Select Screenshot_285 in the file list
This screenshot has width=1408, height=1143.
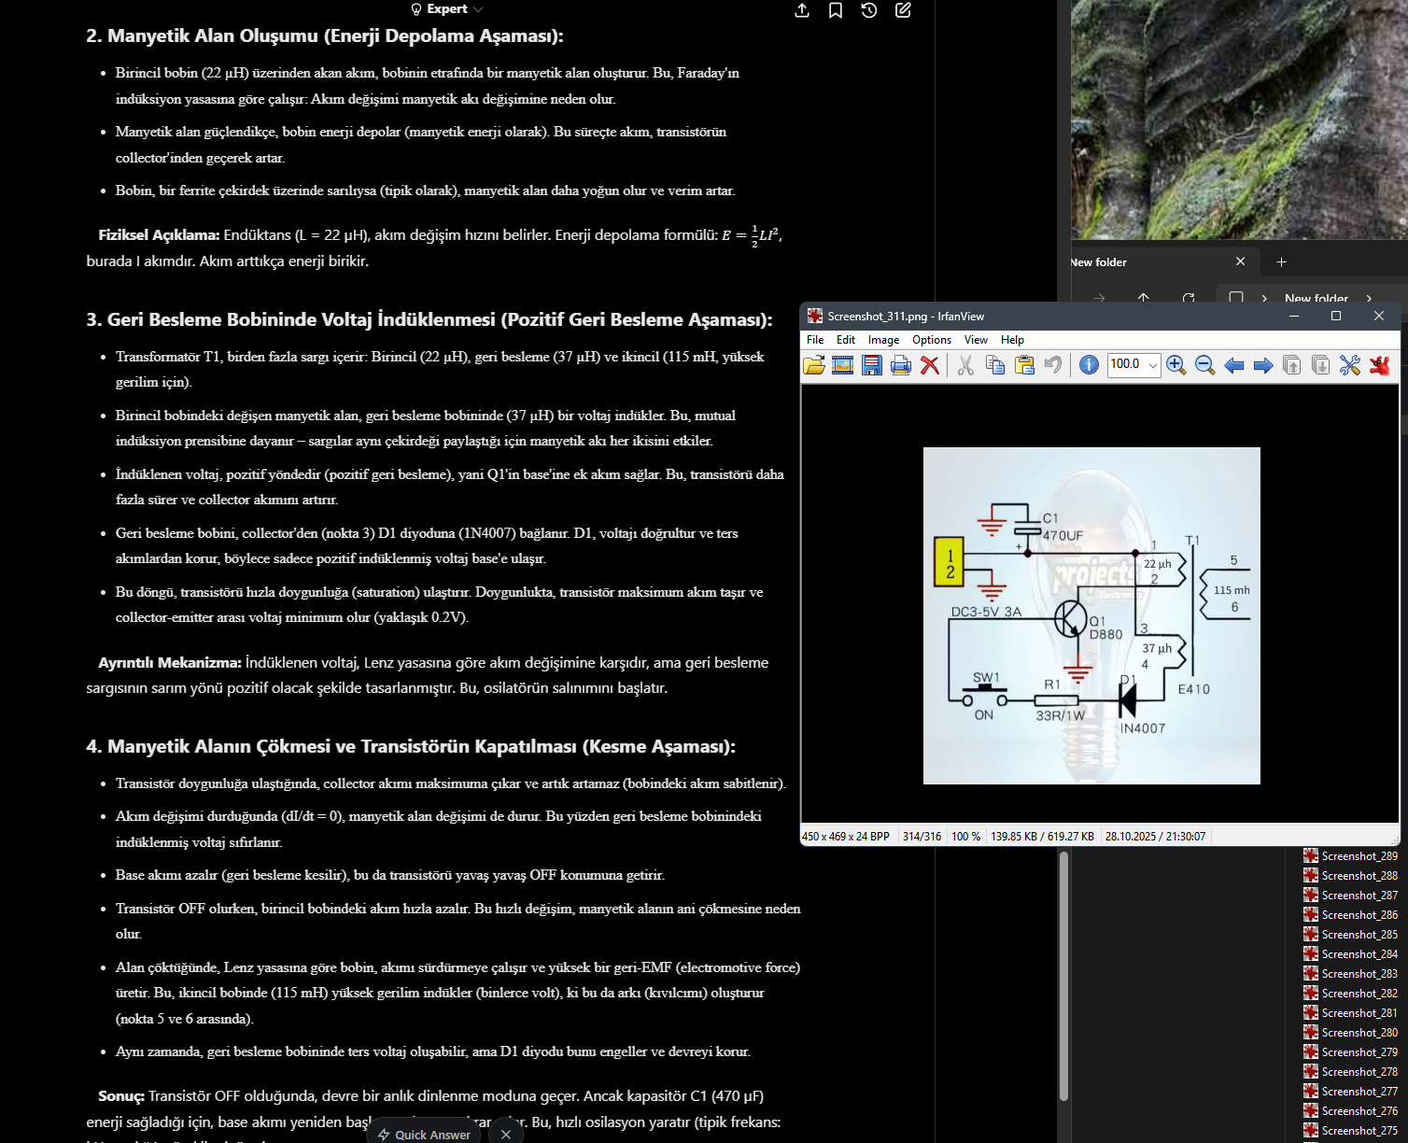[1359, 935]
